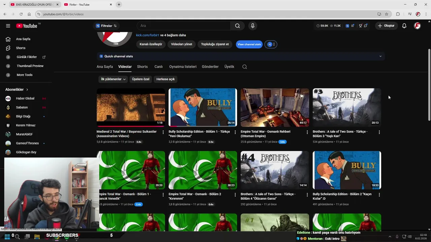Bookmark this page with star icon

pos(387,14)
